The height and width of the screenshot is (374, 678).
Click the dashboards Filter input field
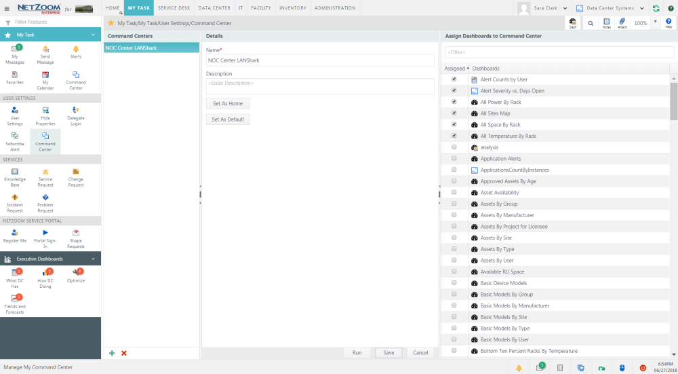tap(559, 52)
